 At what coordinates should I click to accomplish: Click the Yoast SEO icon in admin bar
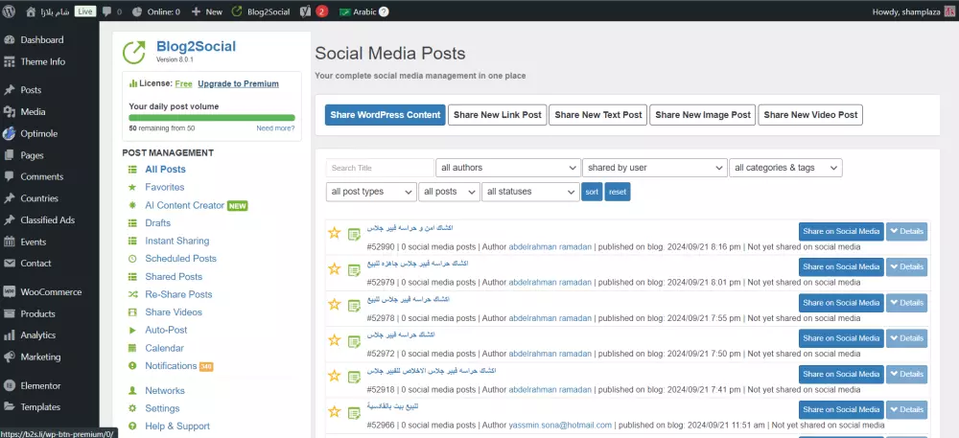click(x=305, y=12)
